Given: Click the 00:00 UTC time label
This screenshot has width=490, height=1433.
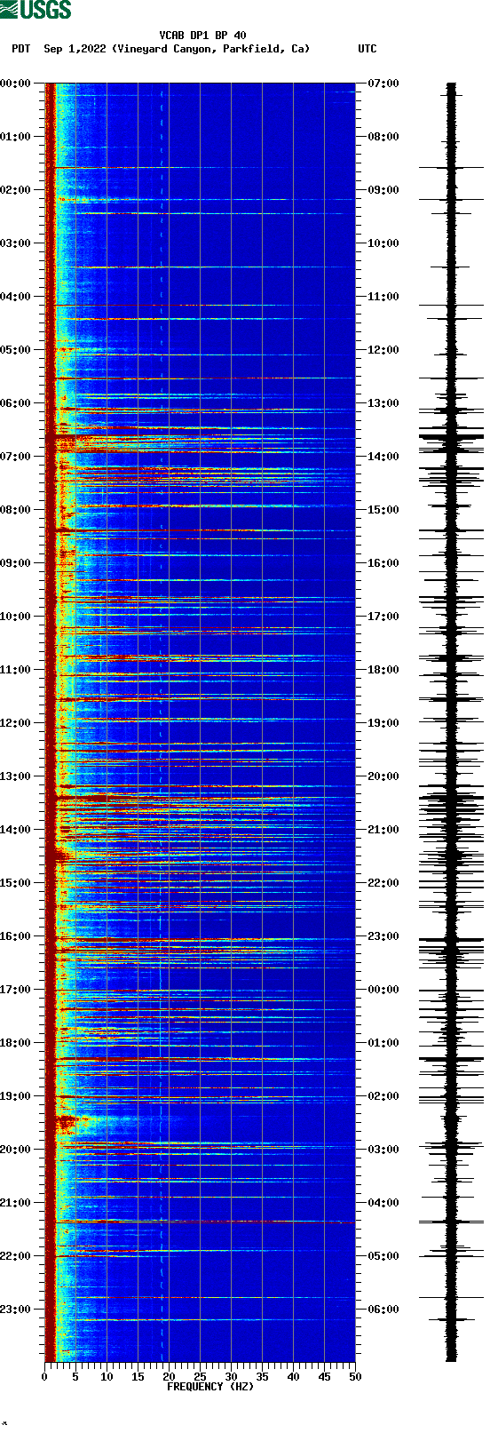Looking at the screenshot, I should 383,990.
